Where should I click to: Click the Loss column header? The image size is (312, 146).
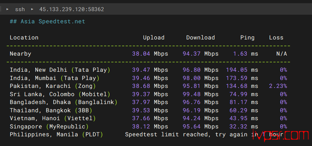point(276,38)
